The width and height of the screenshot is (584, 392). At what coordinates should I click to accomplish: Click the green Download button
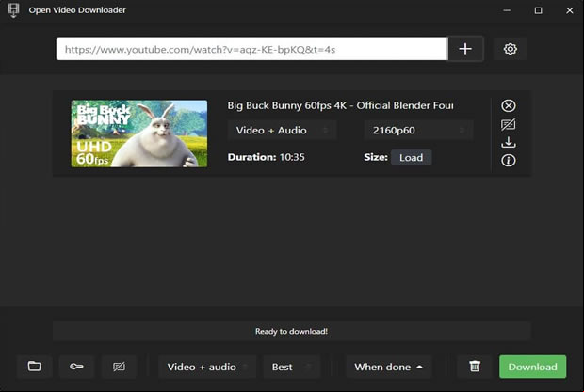(x=532, y=367)
